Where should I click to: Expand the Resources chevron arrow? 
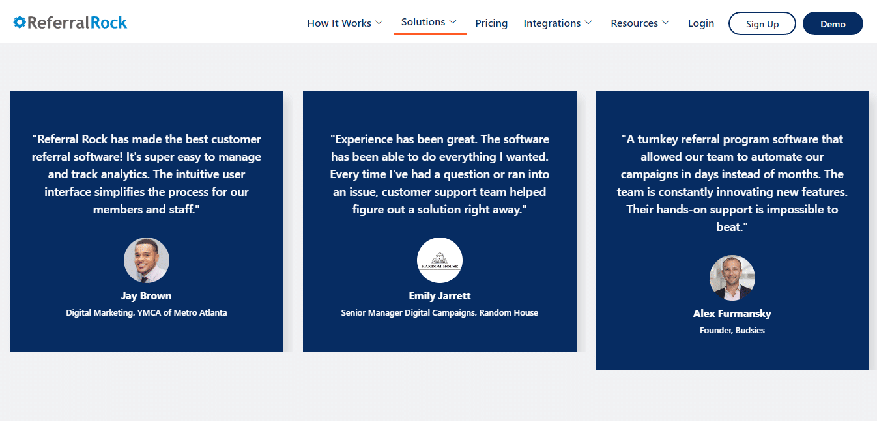(x=665, y=23)
